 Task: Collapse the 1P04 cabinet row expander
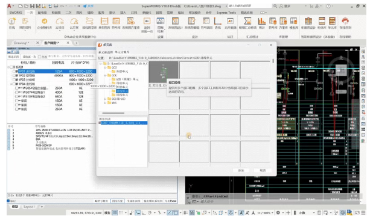pos(11,84)
